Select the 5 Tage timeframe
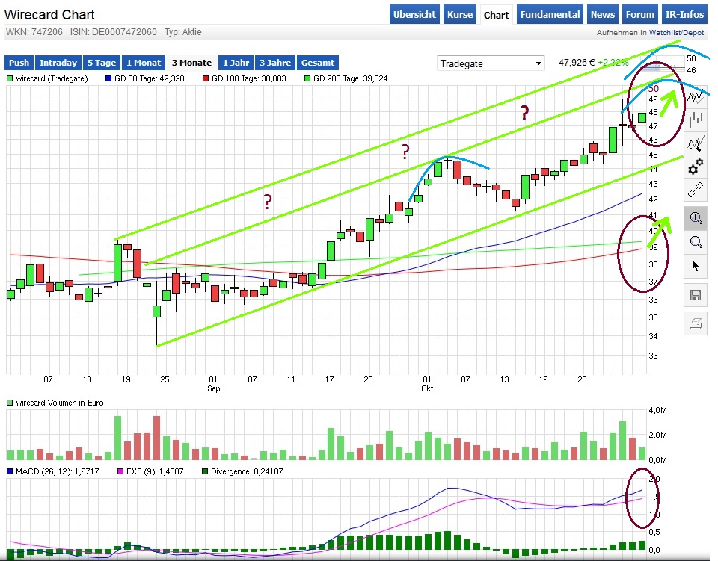The image size is (718, 561). click(x=102, y=63)
